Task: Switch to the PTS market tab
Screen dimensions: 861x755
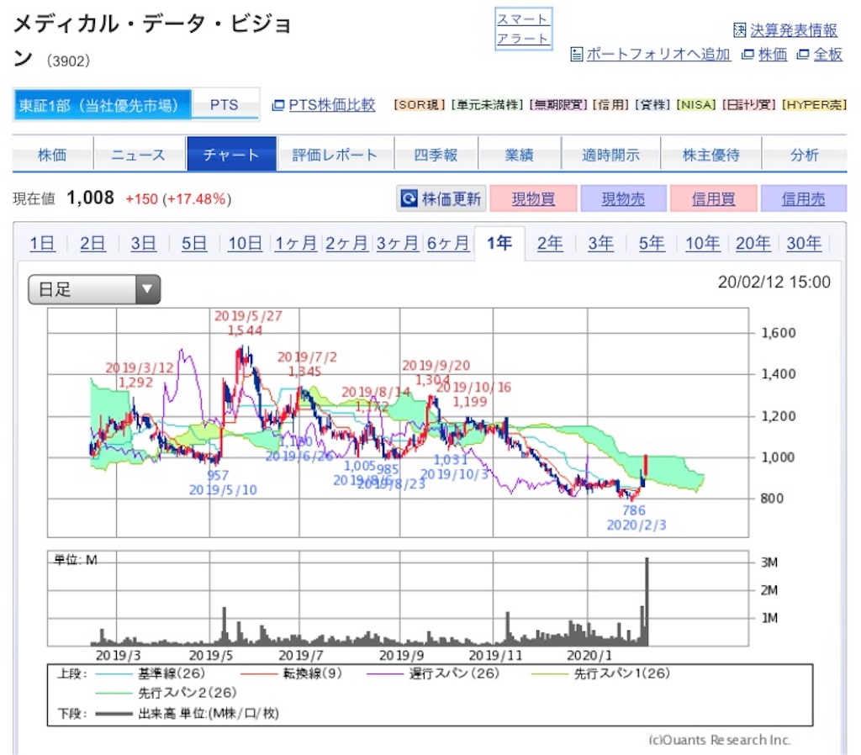Action: coord(224,105)
